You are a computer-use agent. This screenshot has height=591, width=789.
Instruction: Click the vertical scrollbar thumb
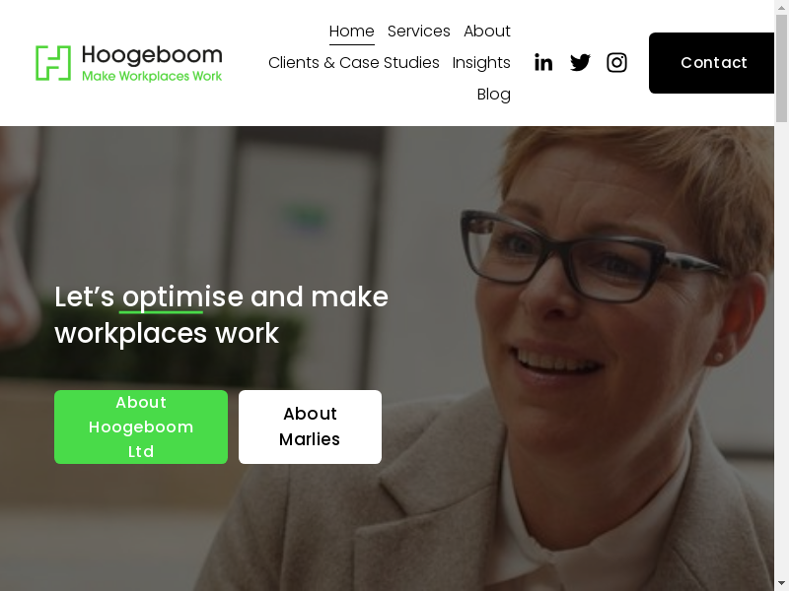781,68
